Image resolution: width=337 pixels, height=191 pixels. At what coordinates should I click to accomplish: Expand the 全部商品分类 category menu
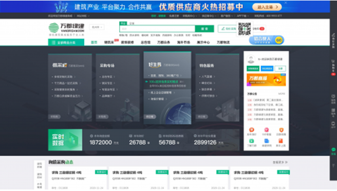tap(66, 43)
